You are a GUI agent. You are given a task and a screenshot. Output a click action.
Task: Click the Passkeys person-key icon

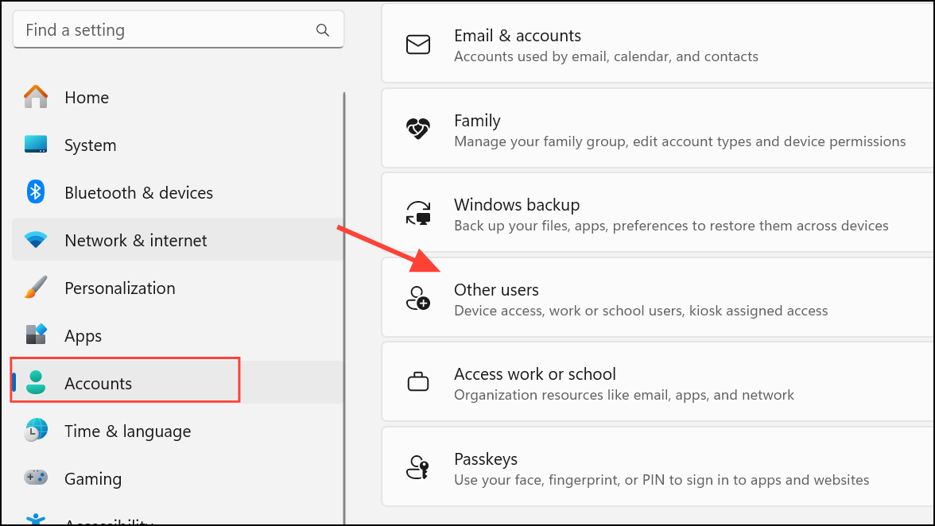click(x=418, y=467)
